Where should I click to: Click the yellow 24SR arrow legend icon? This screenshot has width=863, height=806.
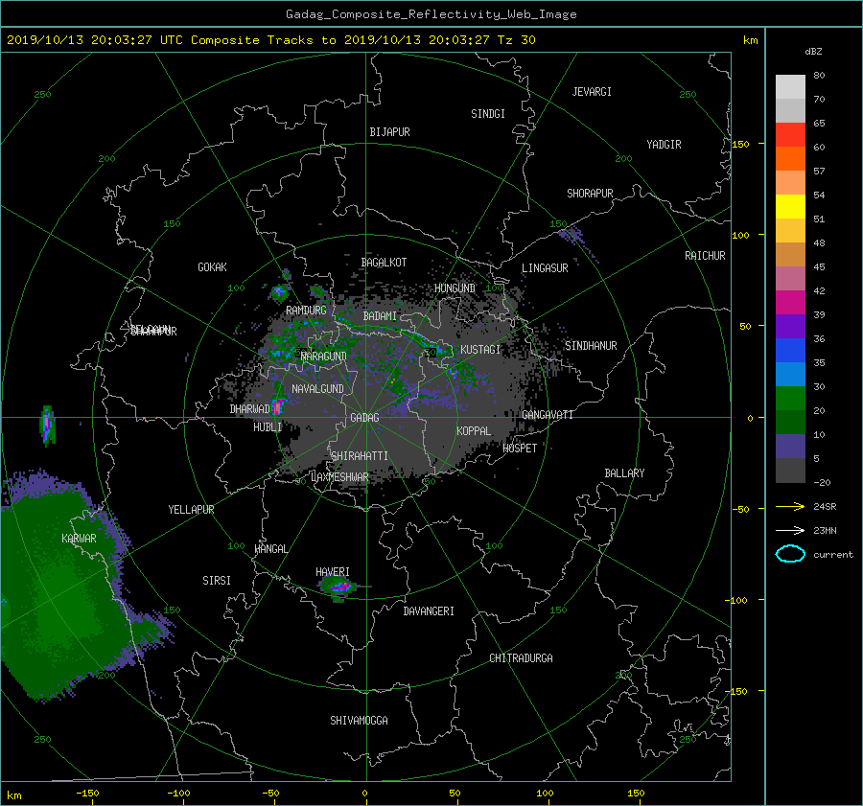(790, 506)
